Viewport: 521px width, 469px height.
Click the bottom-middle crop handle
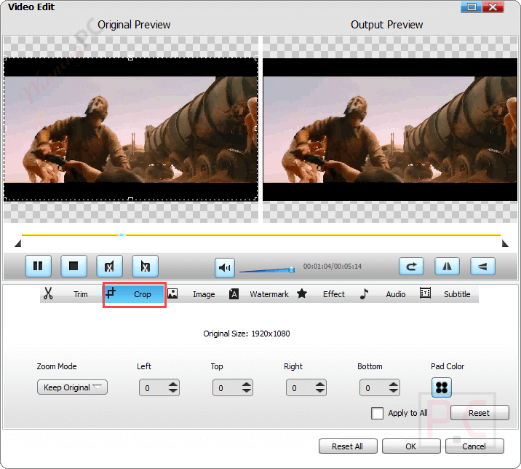click(x=130, y=200)
